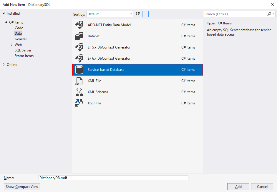Switch to small icons grid view

point(138,14)
